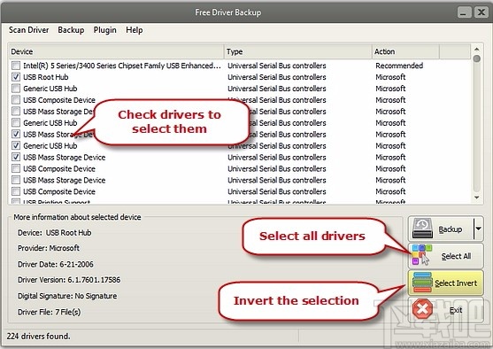Uncheck the checked Generic USB Hub checkbox
Image resolution: width=493 pixels, height=349 pixels.
(16, 145)
